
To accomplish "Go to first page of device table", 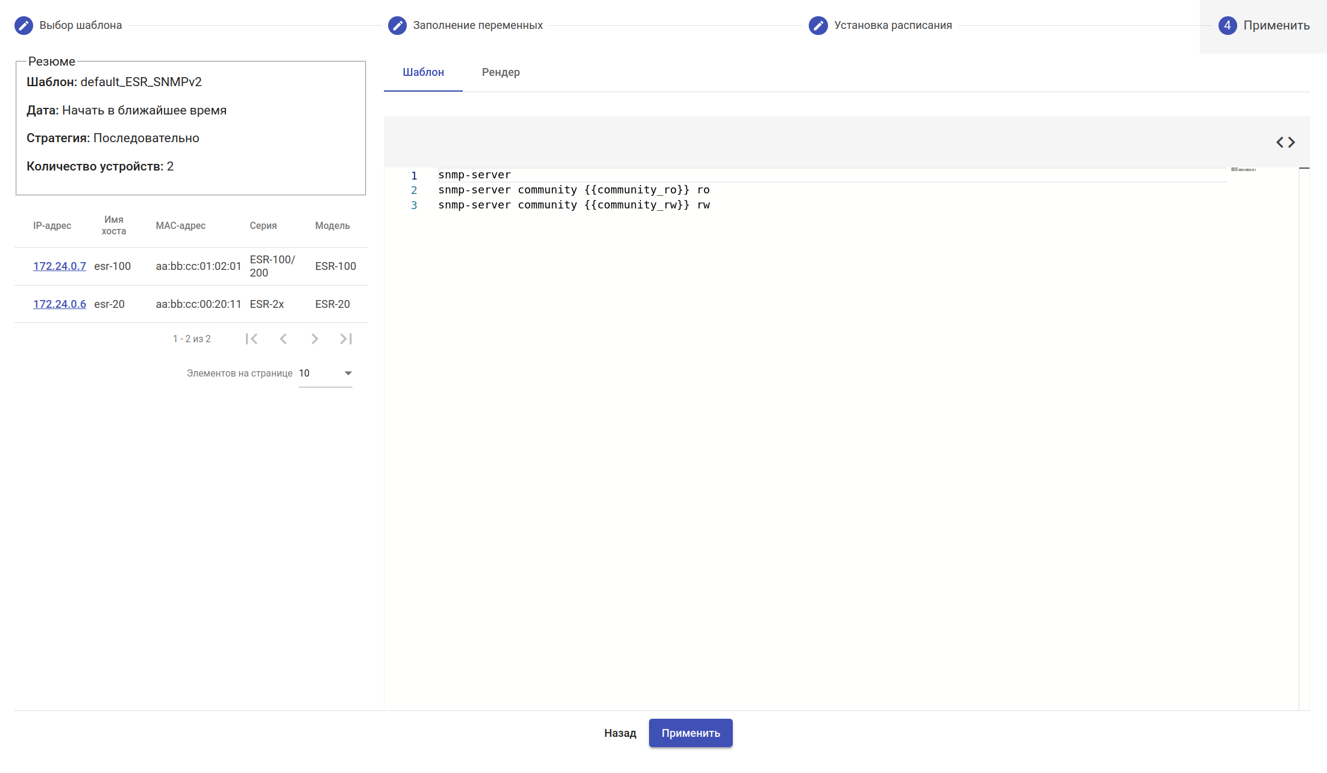I will point(252,339).
